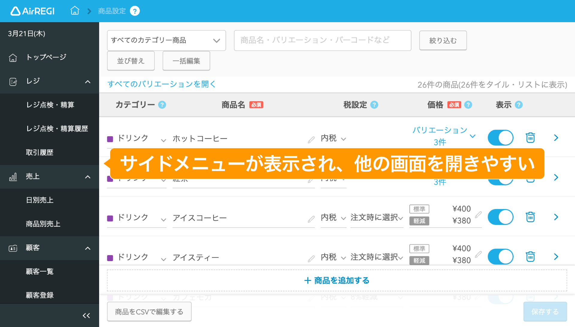Click the 絞り込む filter button

click(x=443, y=40)
